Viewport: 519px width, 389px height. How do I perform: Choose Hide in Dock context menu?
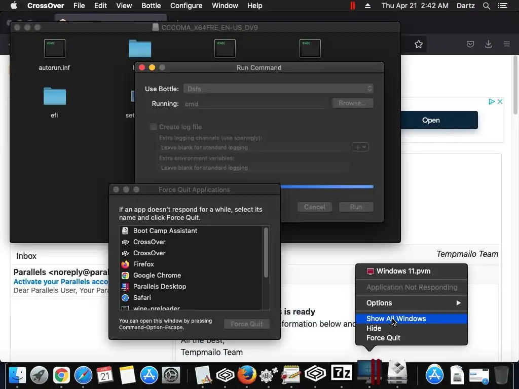pos(412,328)
